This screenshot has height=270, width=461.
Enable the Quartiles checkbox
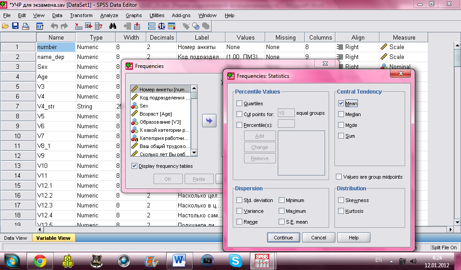click(240, 103)
